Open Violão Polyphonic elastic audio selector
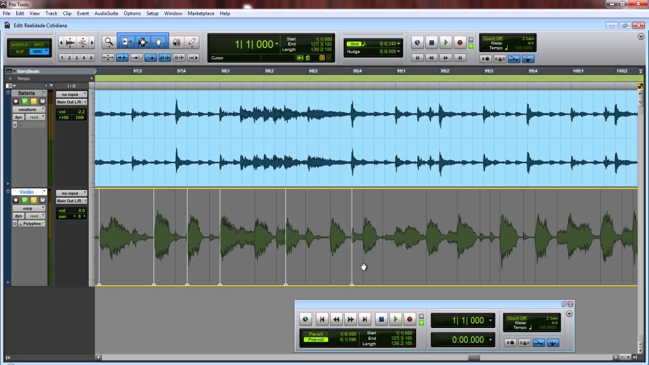Screen dimensions: 649x365 (x=31, y=224)
